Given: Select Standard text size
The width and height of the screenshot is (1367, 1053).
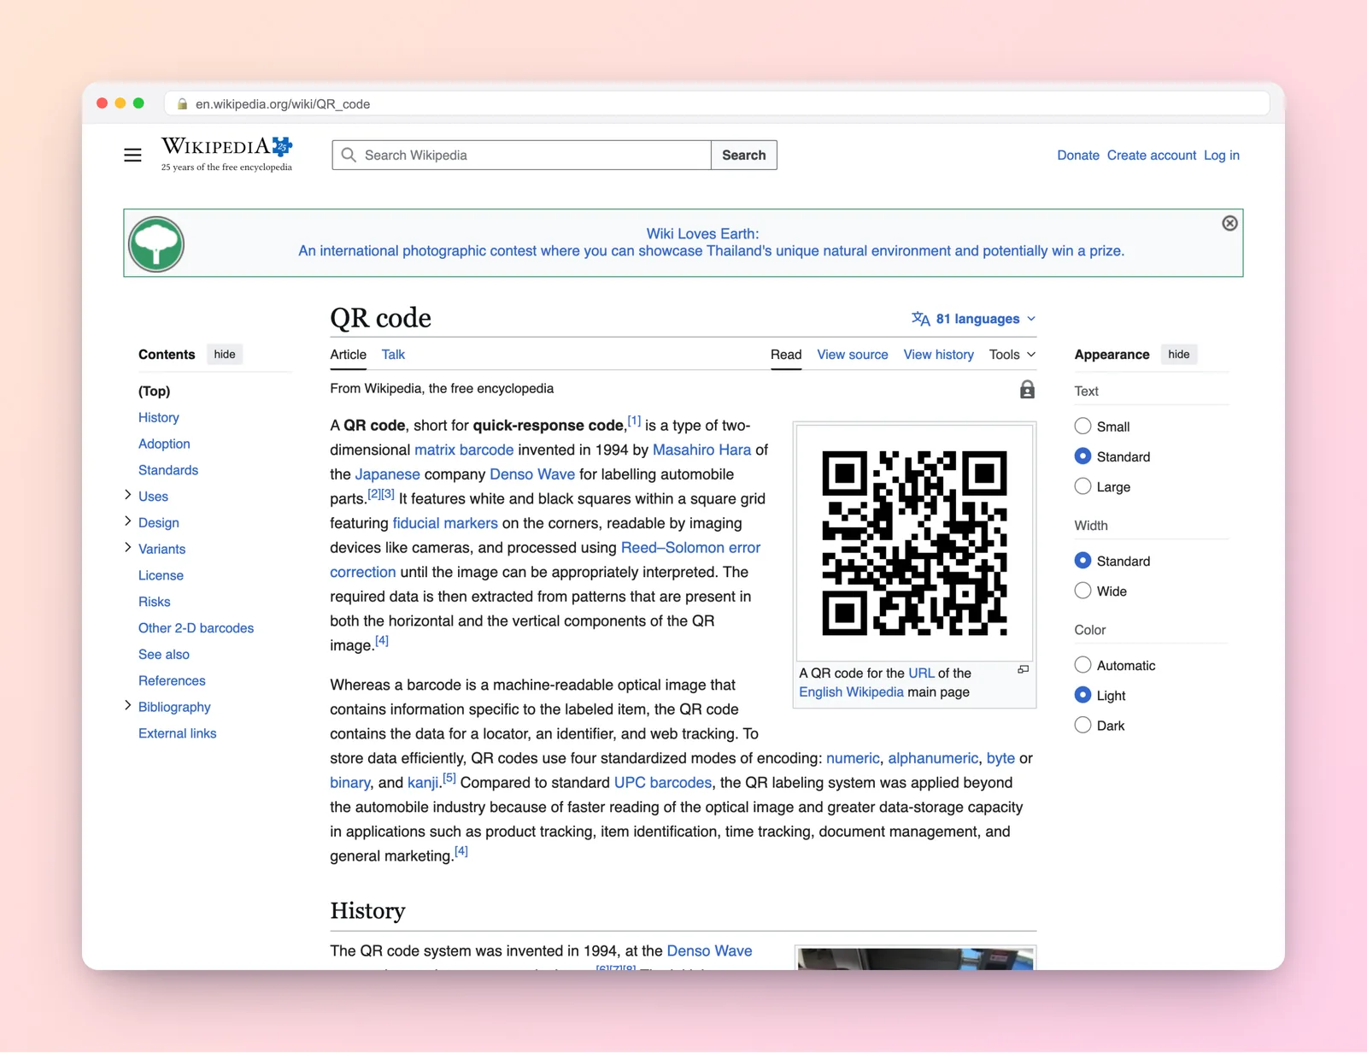Looking at the screenshot, I should click(x=1082, y=456).
